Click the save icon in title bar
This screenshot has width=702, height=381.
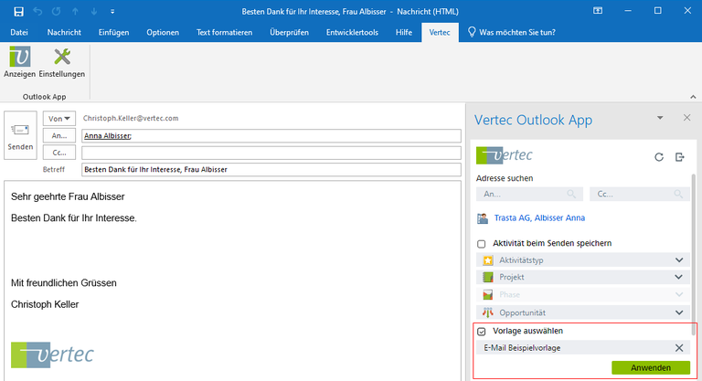[x=18, y=11]
